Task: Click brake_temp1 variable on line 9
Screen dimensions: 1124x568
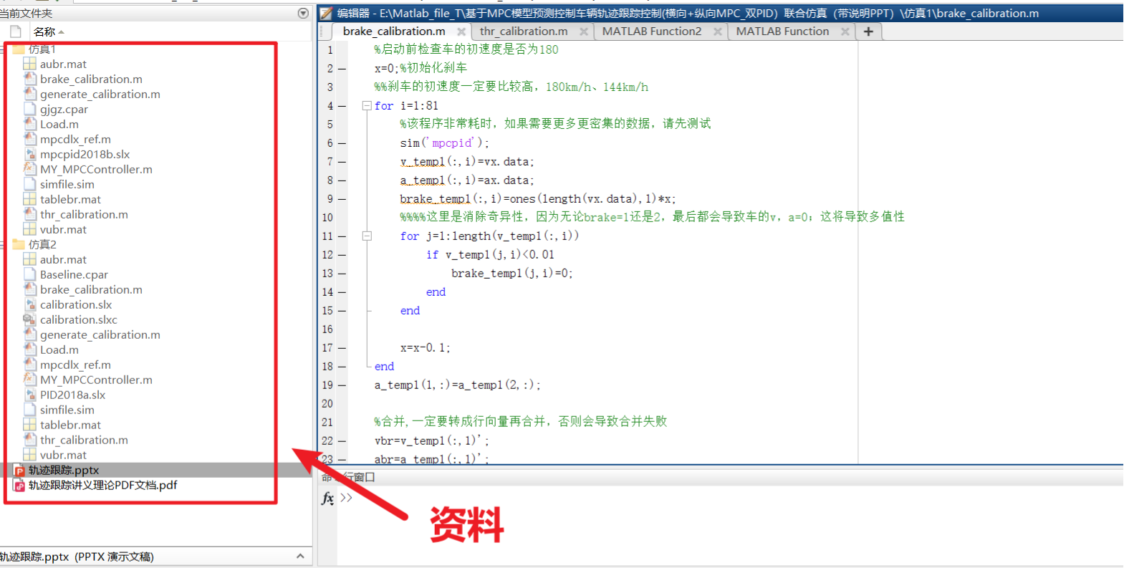Action: point(436,198)
